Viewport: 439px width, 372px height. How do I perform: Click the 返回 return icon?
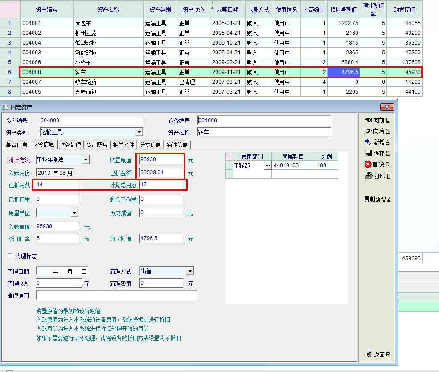click(x=368, y=355)
